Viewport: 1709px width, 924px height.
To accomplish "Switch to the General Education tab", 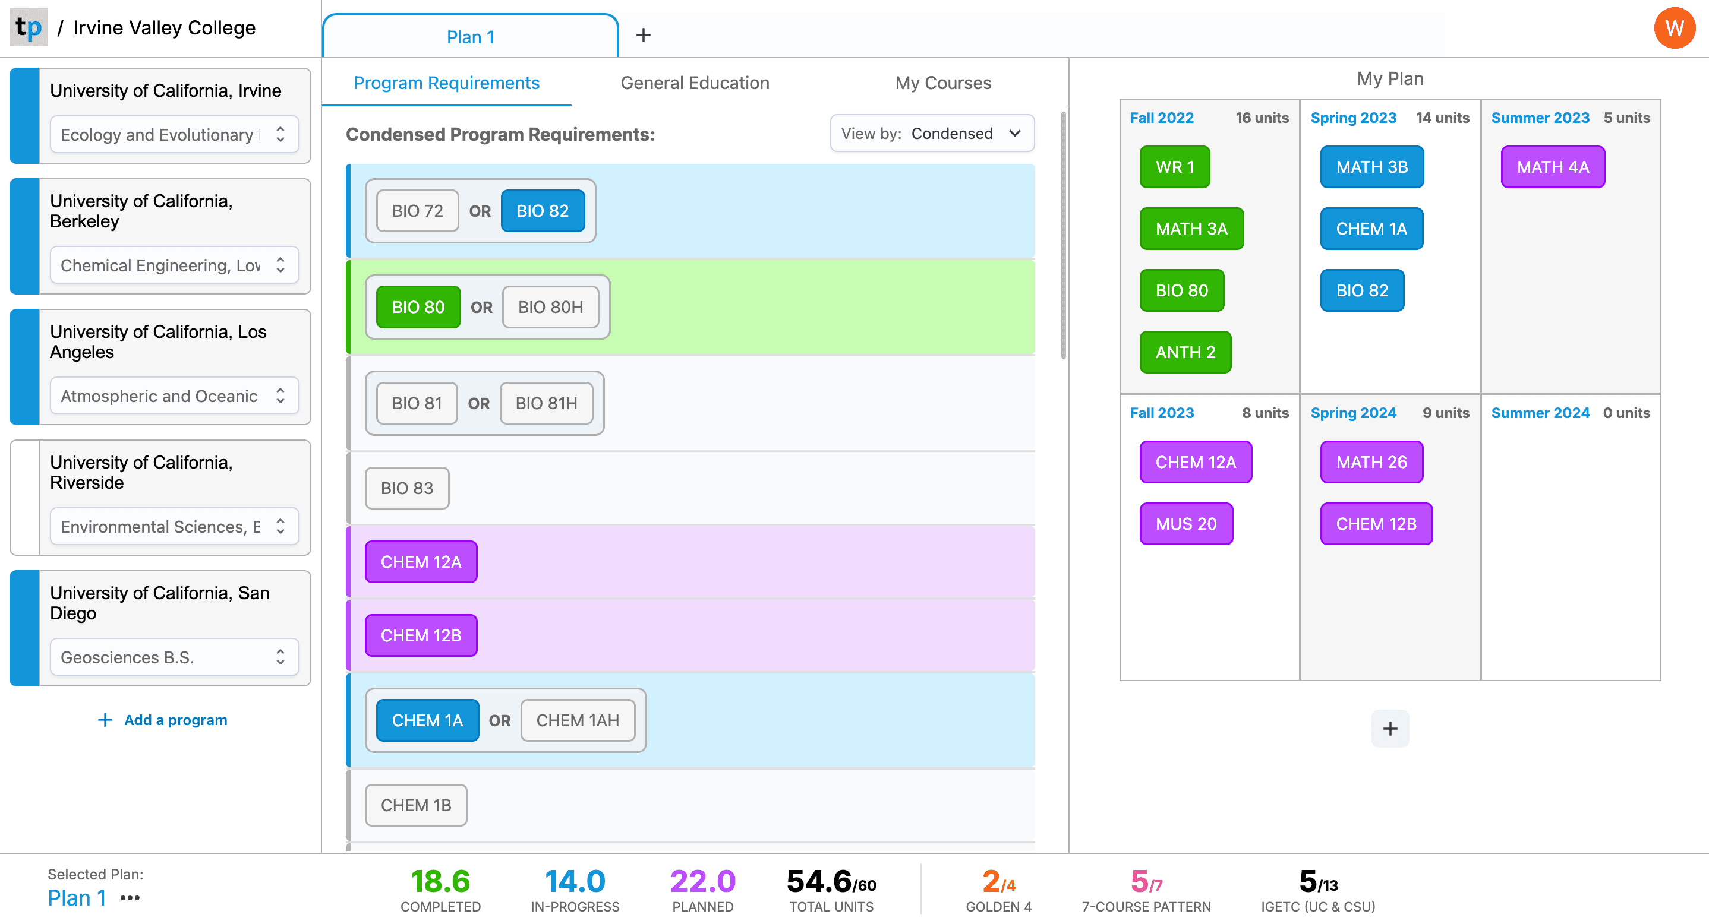I will (695, 83).
